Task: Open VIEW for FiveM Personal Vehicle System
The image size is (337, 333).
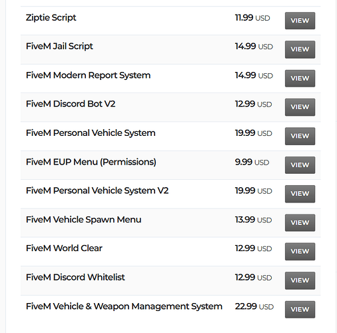Action: [x=300, y=136]
